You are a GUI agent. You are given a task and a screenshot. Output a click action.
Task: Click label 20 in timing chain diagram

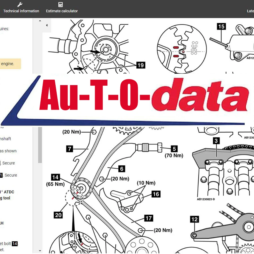click(58, 215)
